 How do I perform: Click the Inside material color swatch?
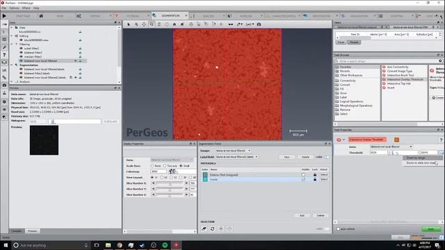coord(205,179)
